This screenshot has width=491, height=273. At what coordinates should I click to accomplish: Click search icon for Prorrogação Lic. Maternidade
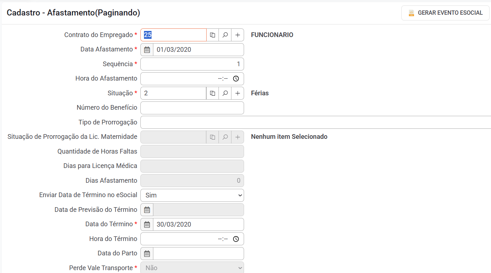click(x=225, y=137)
